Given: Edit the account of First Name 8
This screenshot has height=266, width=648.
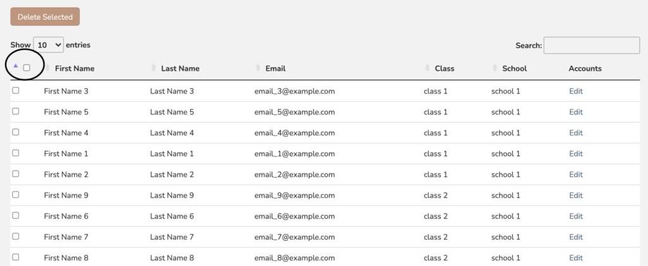Looking at the screenshot, I should [x=576, y=258].
